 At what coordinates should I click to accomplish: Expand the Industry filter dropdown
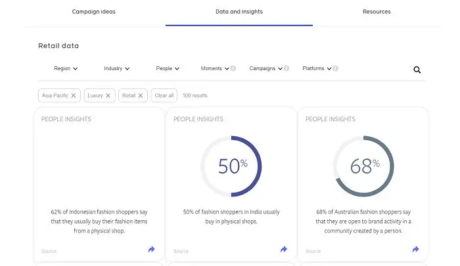116,68
